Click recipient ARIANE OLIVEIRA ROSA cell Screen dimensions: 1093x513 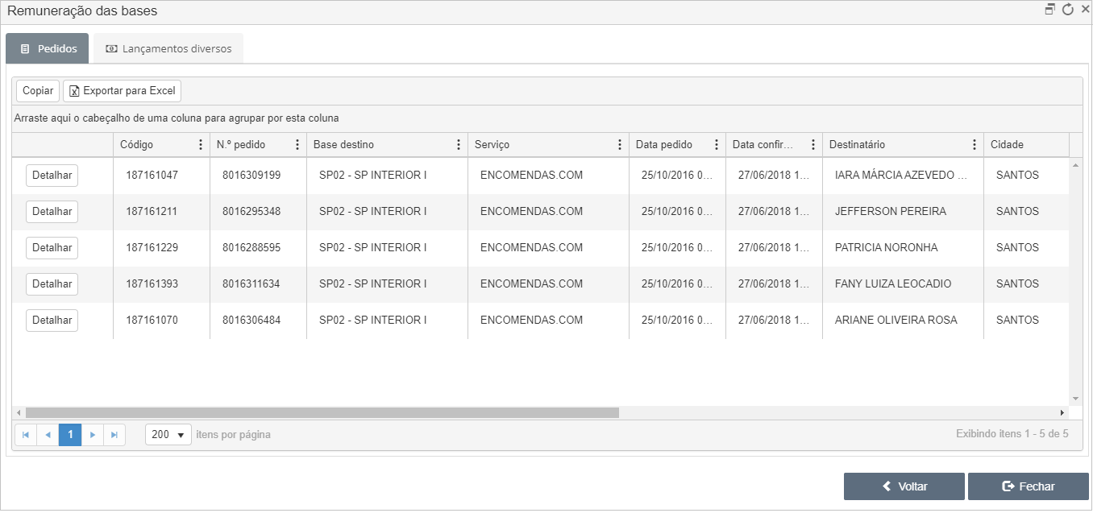[x=904, y=321]
